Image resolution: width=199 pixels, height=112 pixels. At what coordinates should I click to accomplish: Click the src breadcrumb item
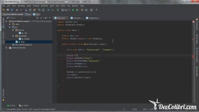coord(28,14)
